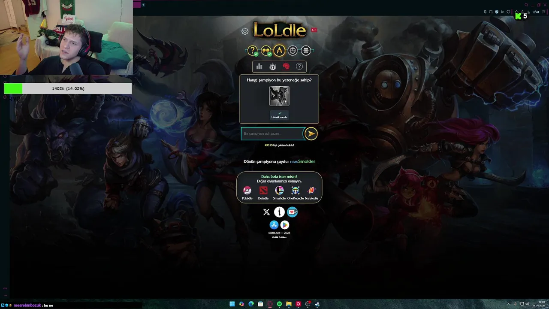Open the info circle icon

click(279, 212)
